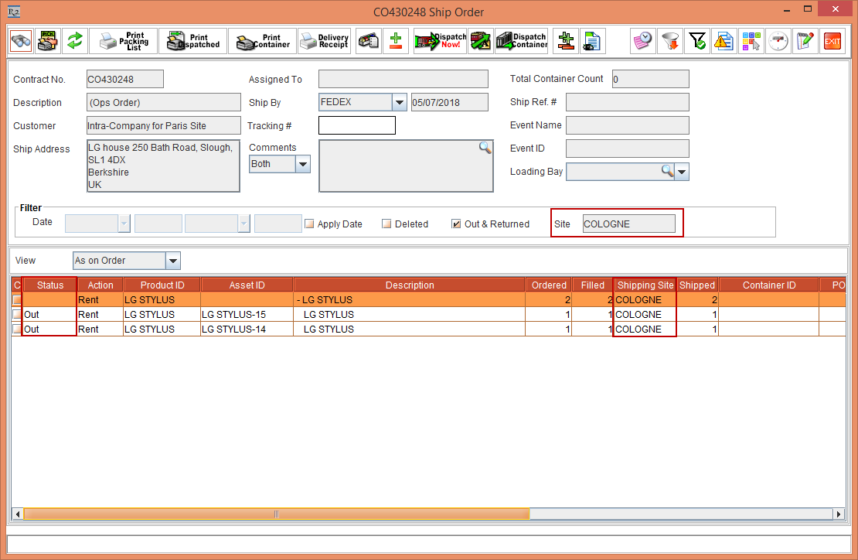Open the Ship By FEDEX dropdown
Screen dimensions: 858x560
[399, 102]
